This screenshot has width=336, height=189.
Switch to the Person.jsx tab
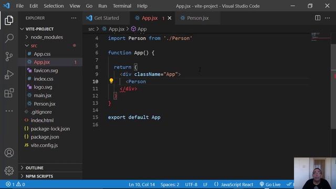[x=197, y=18]
